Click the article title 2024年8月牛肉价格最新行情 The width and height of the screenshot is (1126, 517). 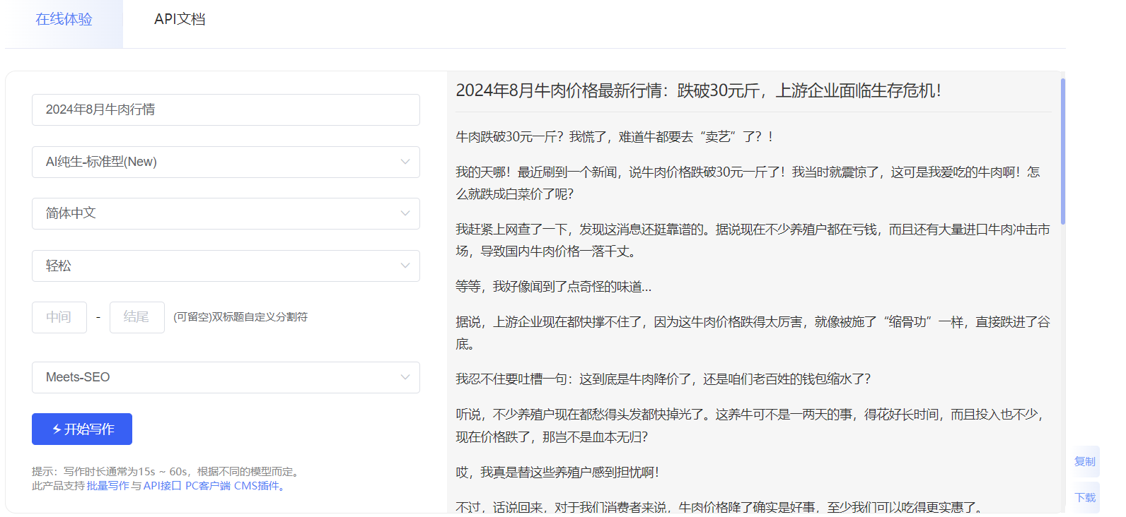(x=699, y=90)
